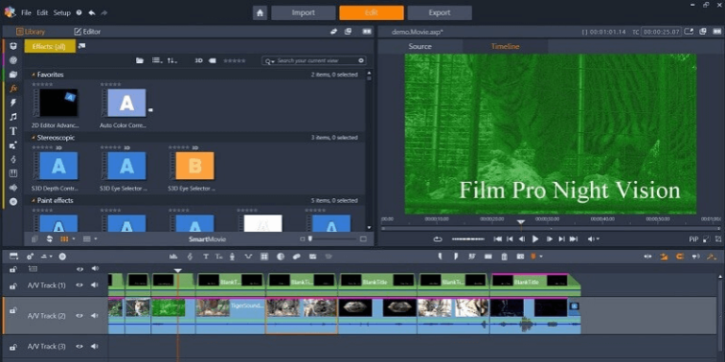This screenshot has height=362, width=725.
Task: Switch to the Editor tab
Action: [x=88, y=32]
